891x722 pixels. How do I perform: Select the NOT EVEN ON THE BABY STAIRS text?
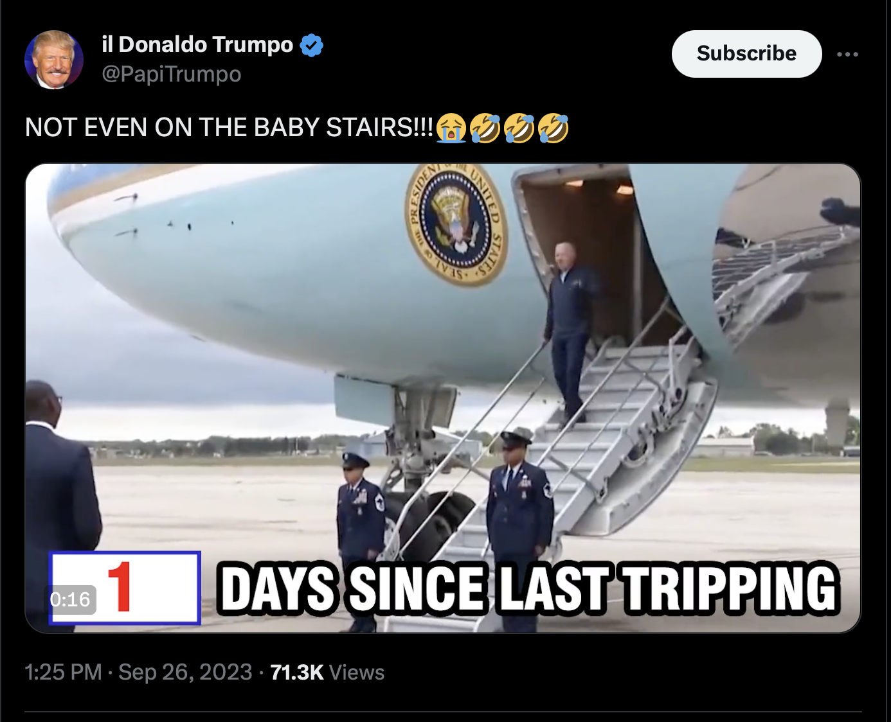pos(230,128)
